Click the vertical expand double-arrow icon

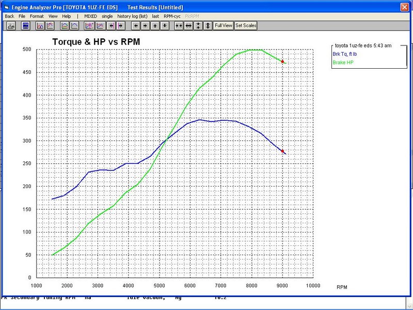coord(208,25)
